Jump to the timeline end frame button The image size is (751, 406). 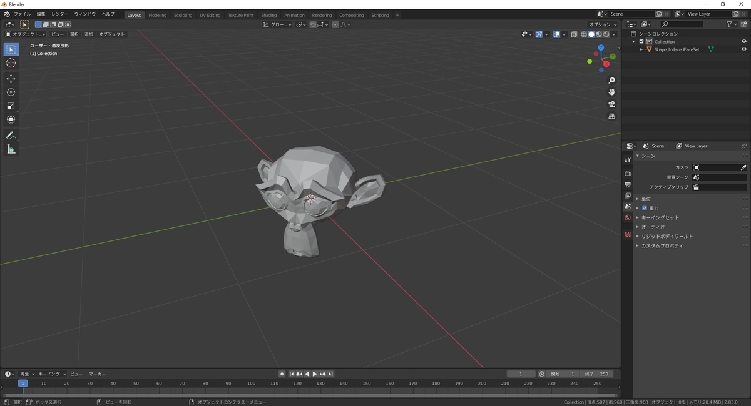coord(330,374)
